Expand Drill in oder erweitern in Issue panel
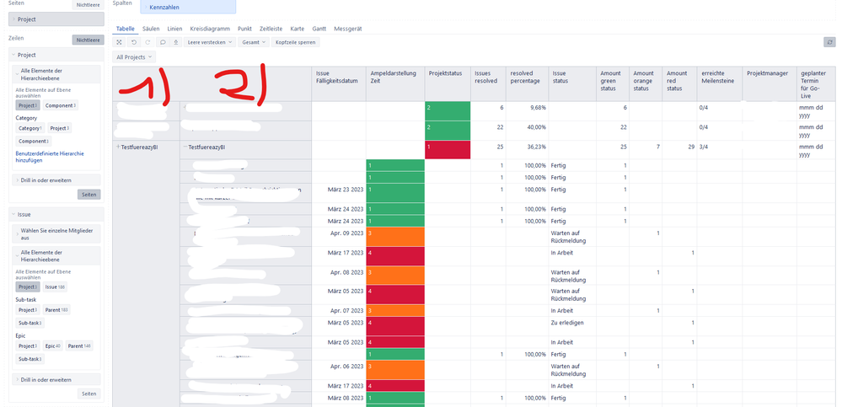842x407 pixels. click(56, 380)
